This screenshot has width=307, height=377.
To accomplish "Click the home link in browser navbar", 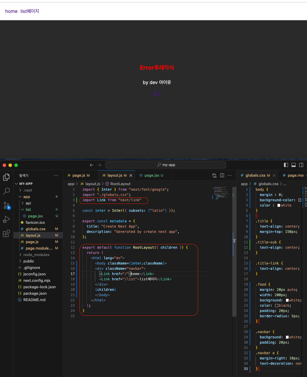I will point(11,11).
